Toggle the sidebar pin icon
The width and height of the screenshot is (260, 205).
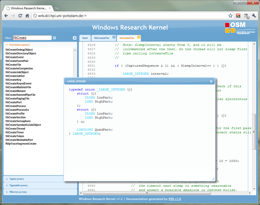(x=75, y=38)
